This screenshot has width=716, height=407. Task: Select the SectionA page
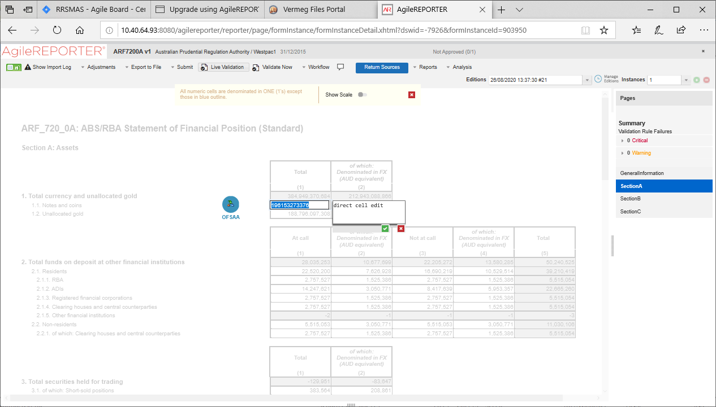pos(664,186)
